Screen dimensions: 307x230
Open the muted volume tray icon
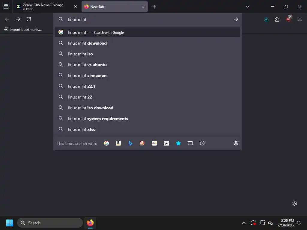coord(270,223)
